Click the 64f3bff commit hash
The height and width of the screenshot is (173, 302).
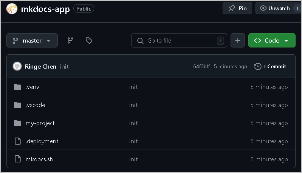point(201,66)
